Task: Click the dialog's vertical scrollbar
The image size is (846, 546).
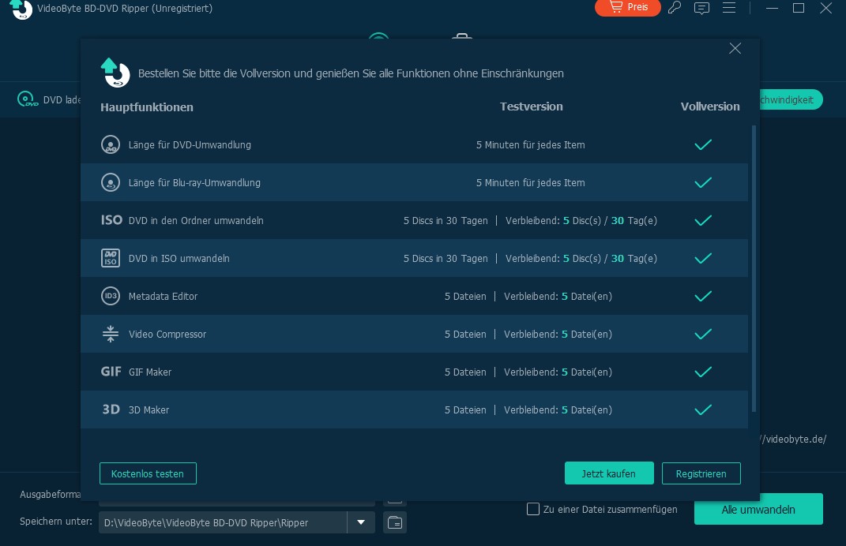Action: pos(754,268)
